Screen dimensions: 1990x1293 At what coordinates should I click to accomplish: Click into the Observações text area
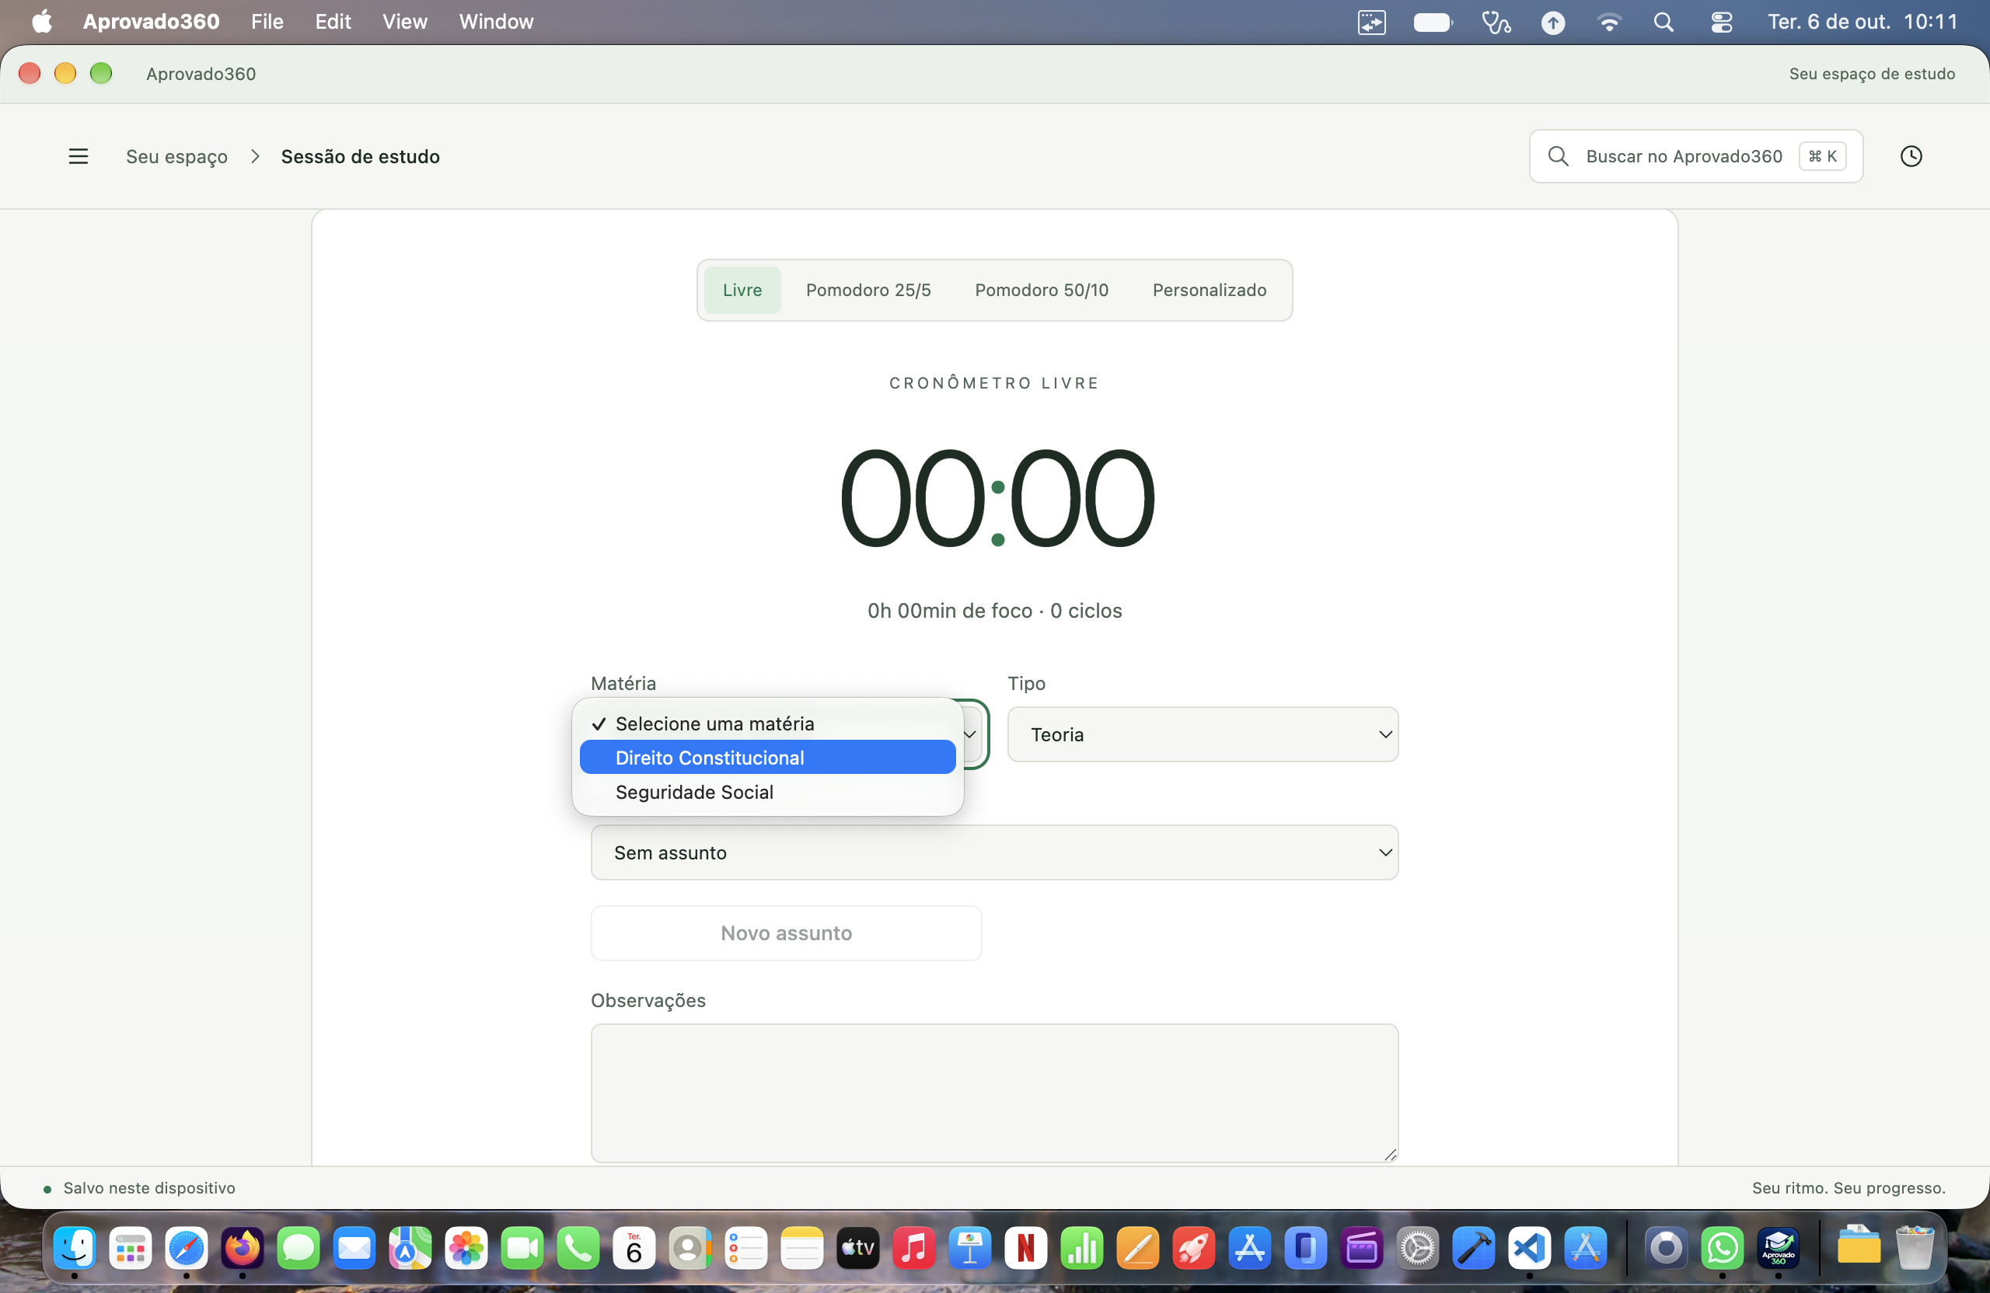(994, 1093)
